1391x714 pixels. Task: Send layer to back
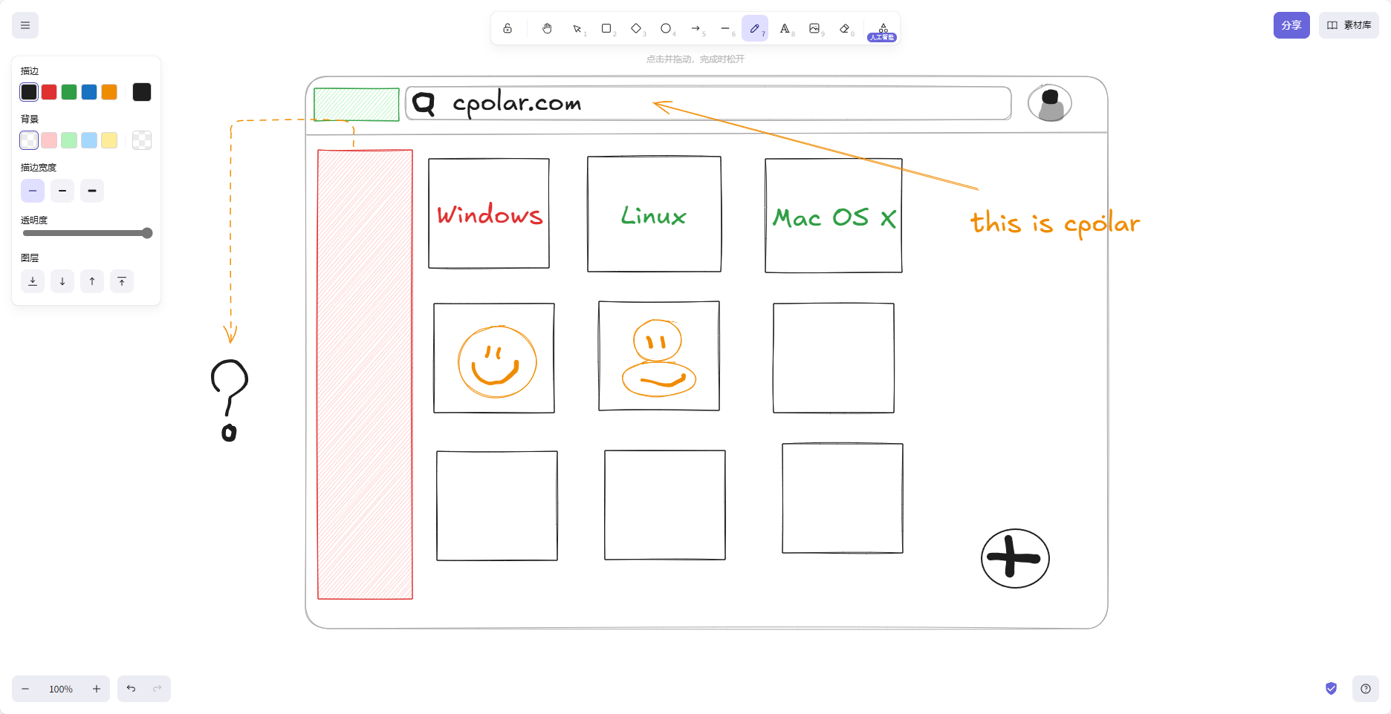pyautogui.click(x=33, y=281)
